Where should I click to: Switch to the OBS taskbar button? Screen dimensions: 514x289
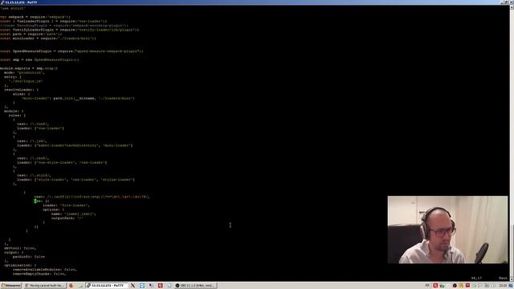196,286
